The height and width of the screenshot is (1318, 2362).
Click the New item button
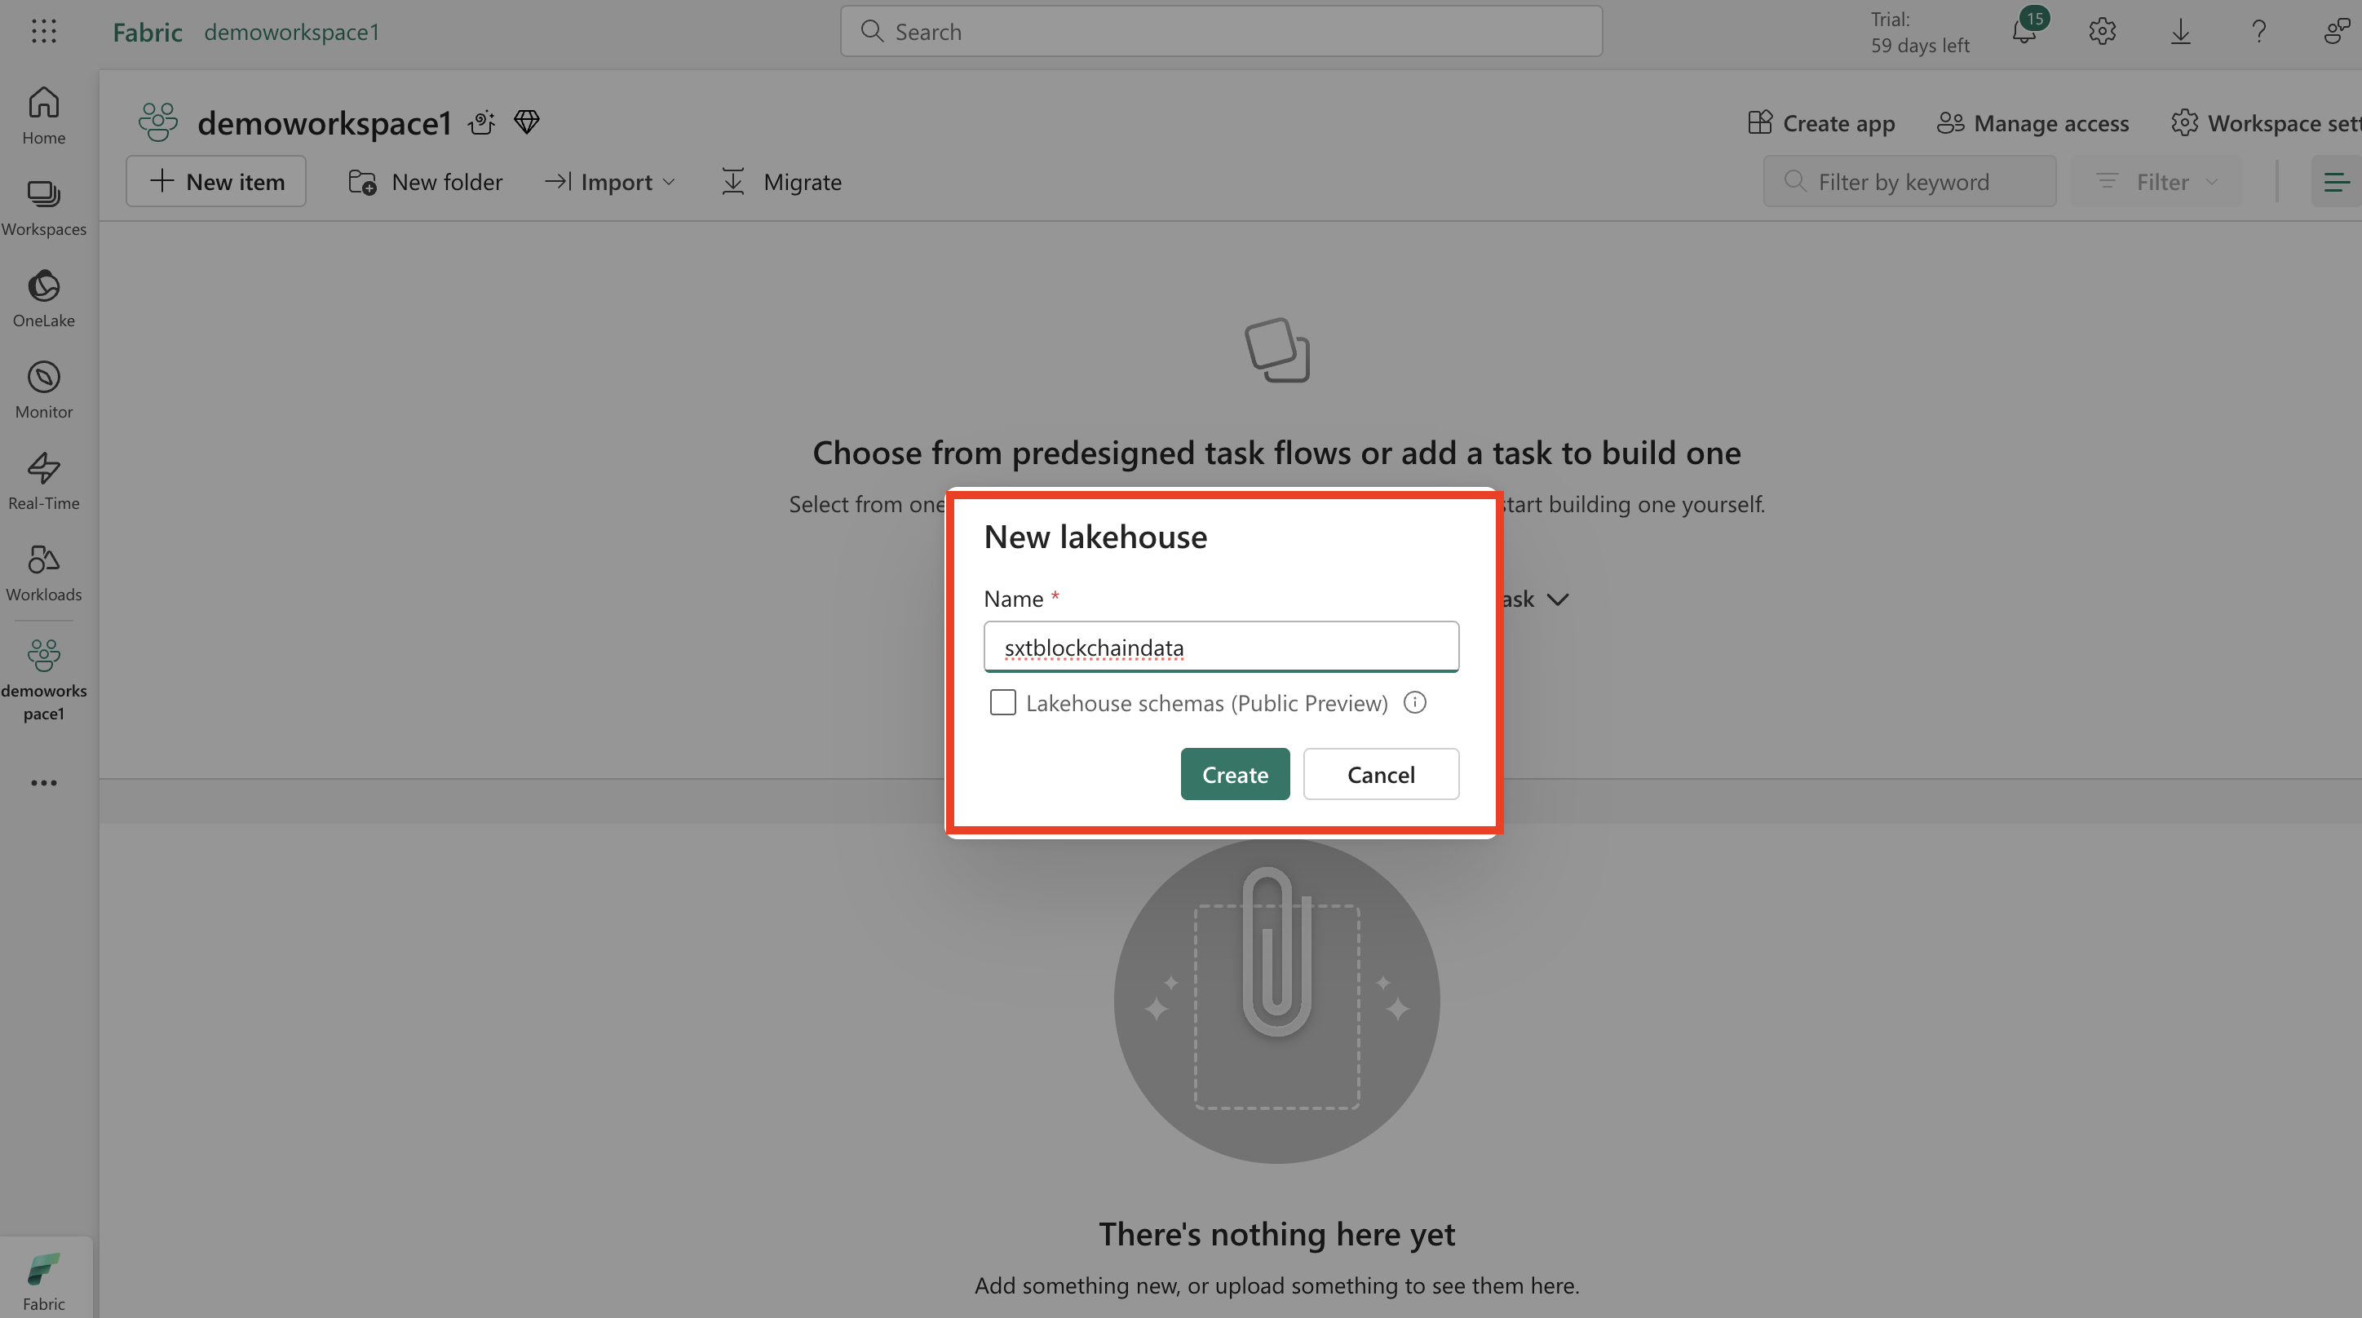[216, 182]
